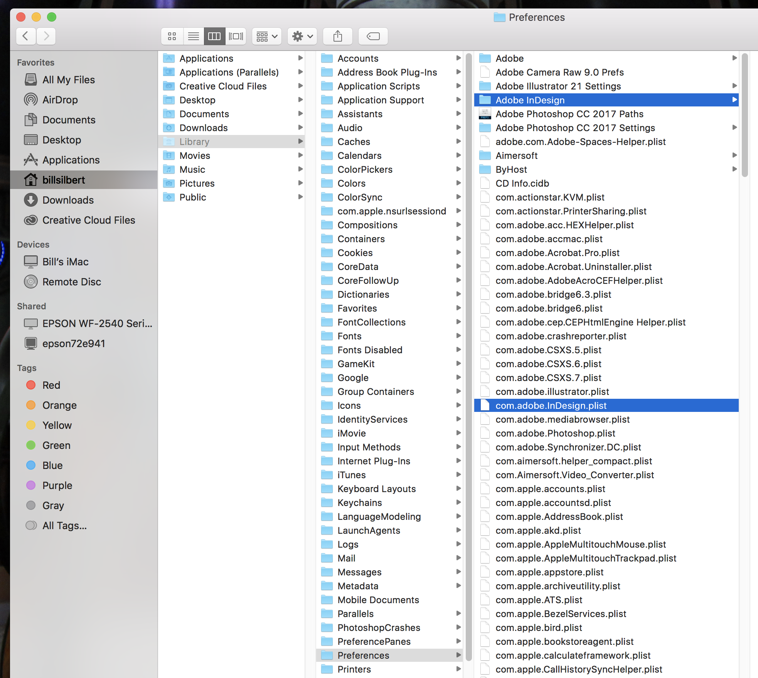Select Remote Disc under Devices
The width and height of the screenshot is (758, 678).
pos(84,282)
